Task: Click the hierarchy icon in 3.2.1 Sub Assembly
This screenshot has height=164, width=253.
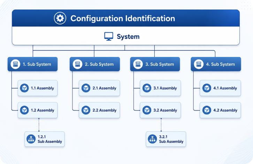Action: point(152,139)
